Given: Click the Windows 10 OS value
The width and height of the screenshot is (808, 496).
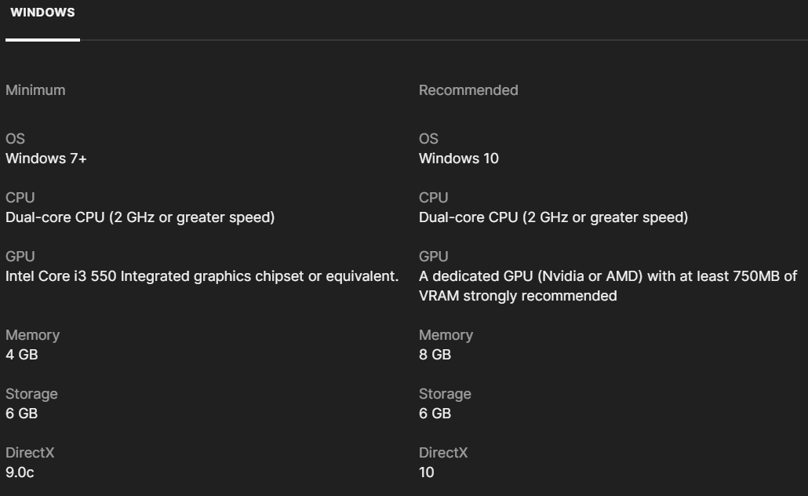Looking at the screenshot, I should 459,159.
